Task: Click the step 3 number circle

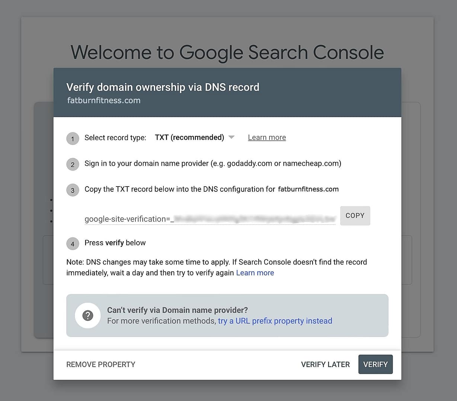Action: [73, 190]
